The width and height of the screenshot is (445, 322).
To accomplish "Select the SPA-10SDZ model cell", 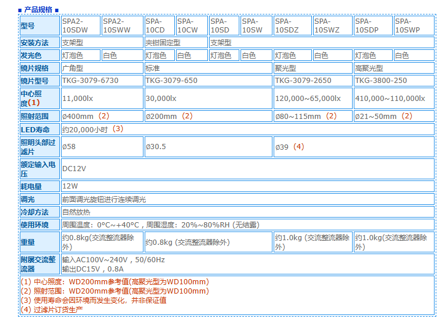I will point(293,25).
